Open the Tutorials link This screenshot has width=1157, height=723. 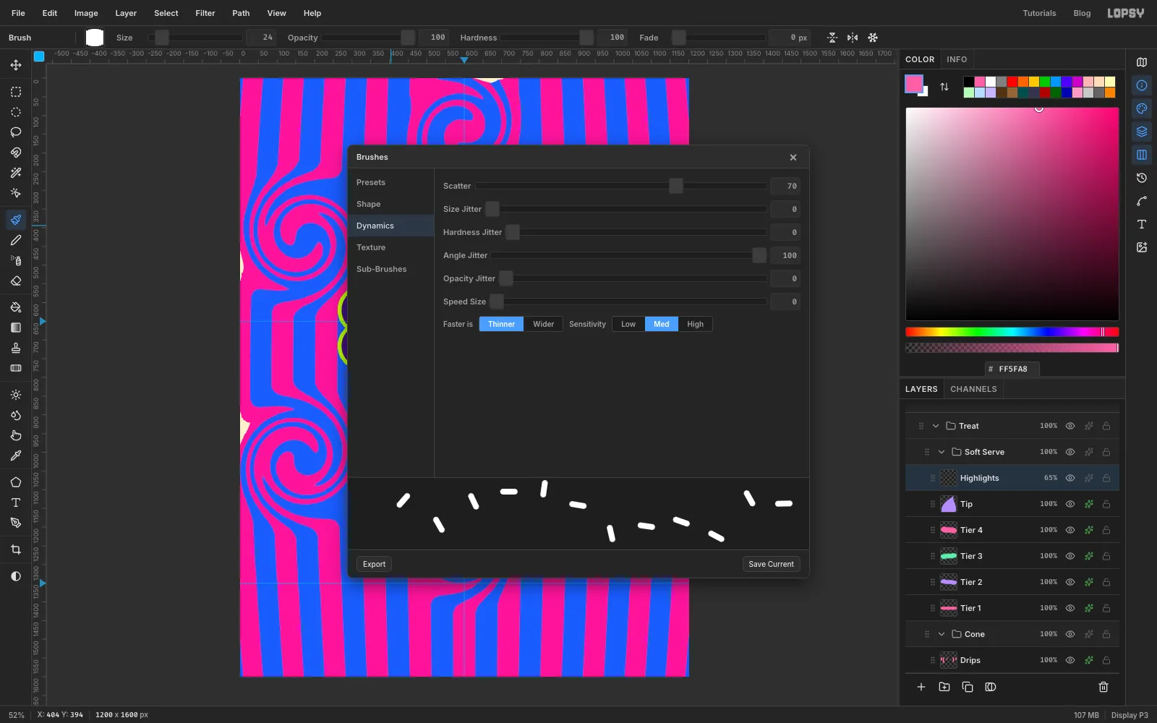1039,13
